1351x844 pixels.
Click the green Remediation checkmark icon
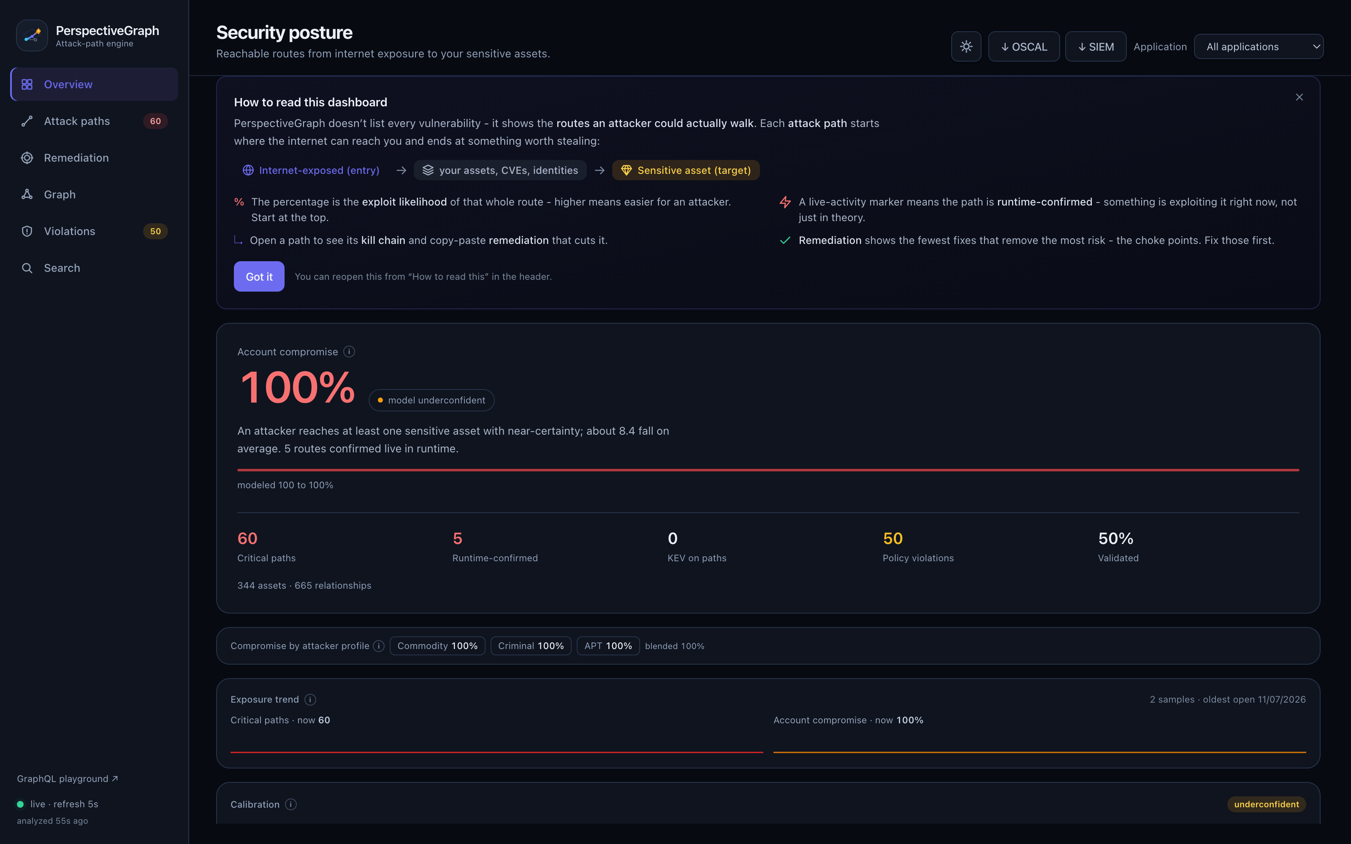[785, 240]
